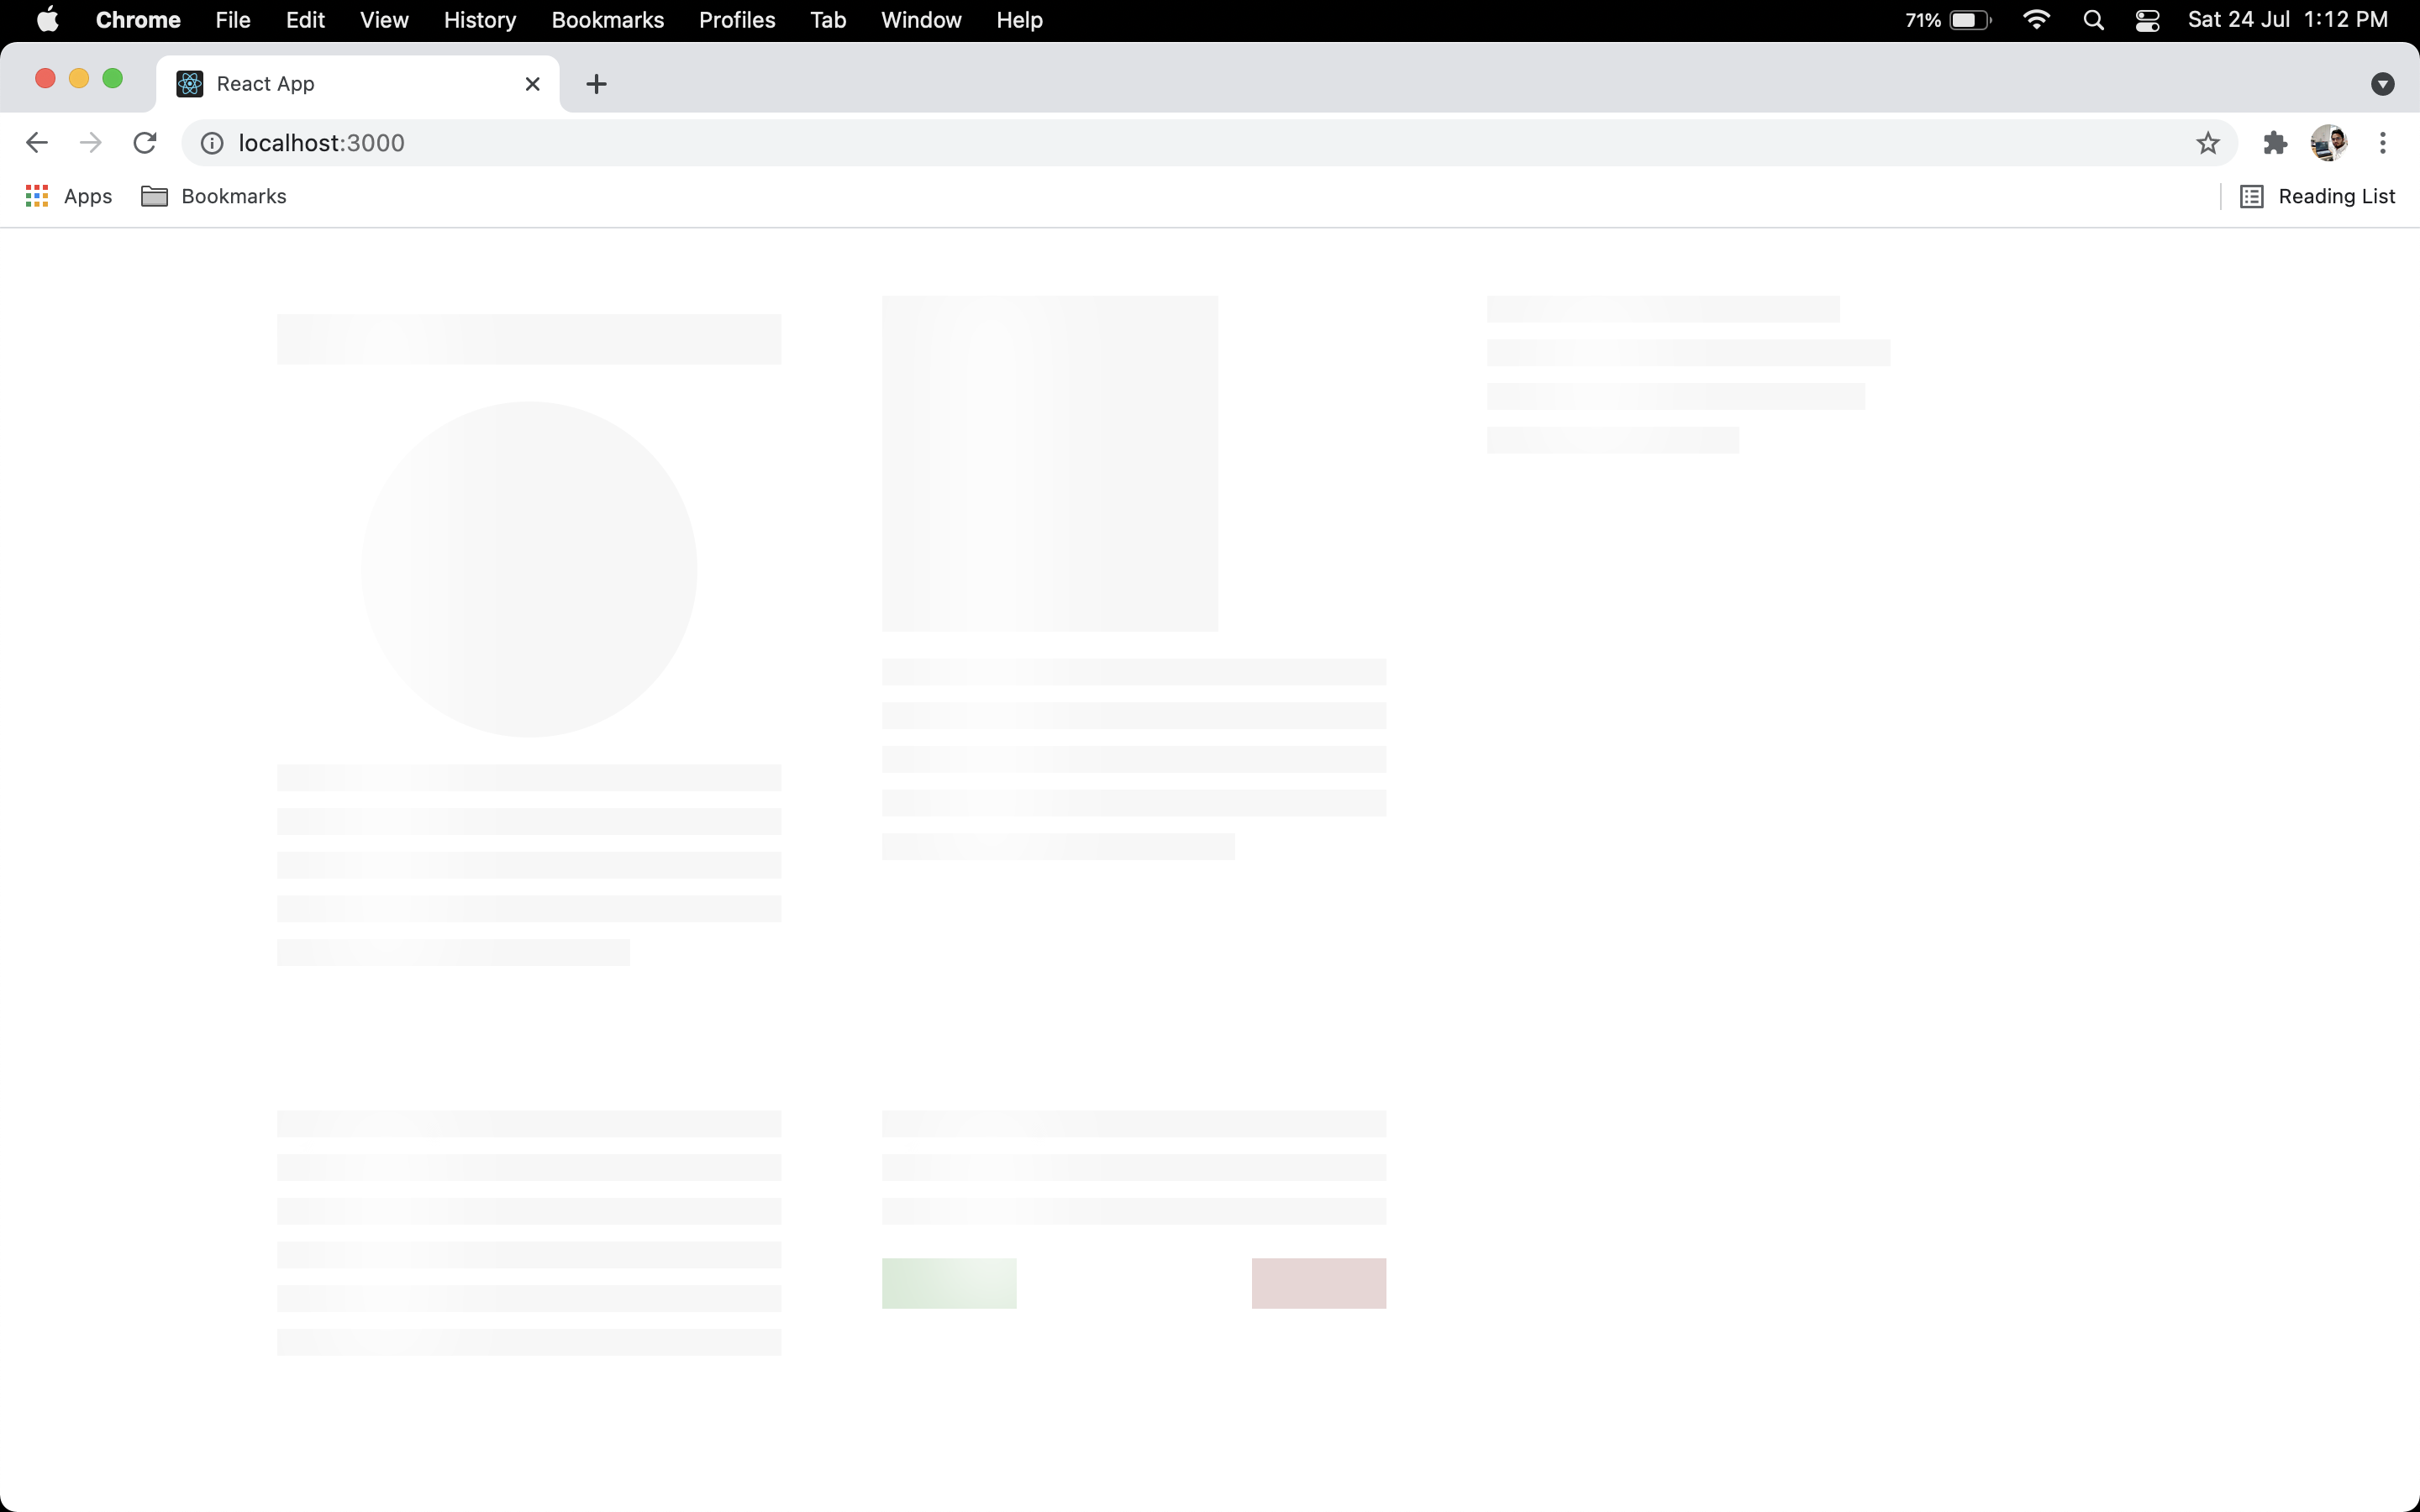Image resolution: width=2420 pixels, height=1512 pixels.
Task: Open the History menu
Action: click(x=480, y=20)
